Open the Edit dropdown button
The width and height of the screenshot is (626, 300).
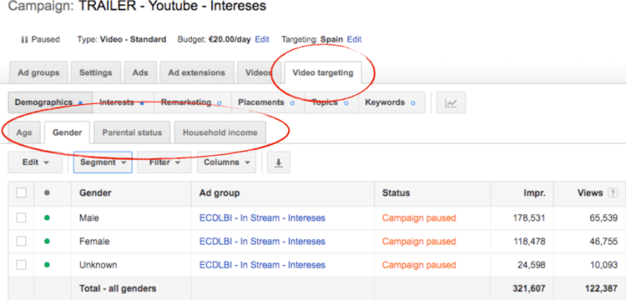tap(35, 162)
